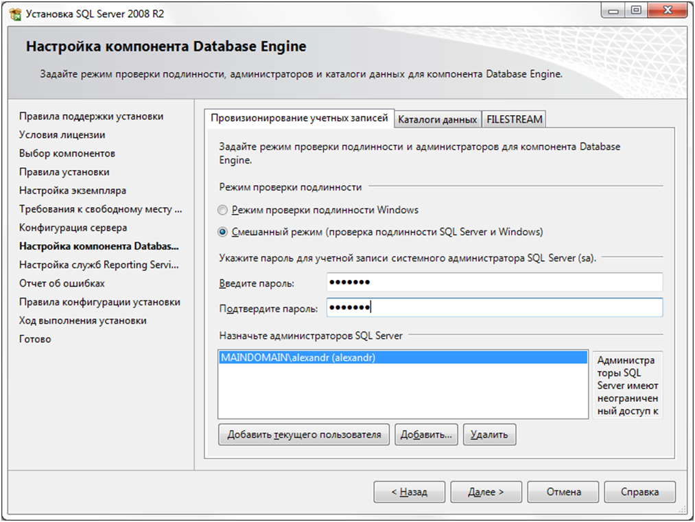
Task: Close the setup window
Action: pyautogui.click(x=665, y=11)
